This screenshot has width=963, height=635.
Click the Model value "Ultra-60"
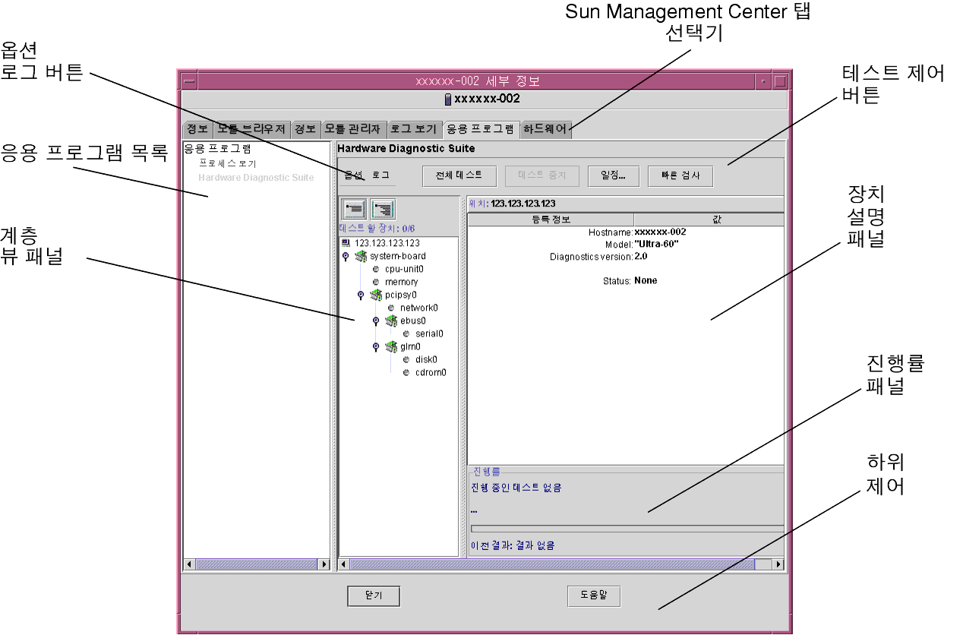tap(656, 244)
